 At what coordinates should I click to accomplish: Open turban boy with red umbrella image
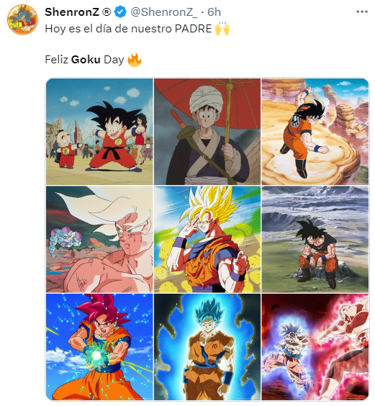tap(207, 132)
